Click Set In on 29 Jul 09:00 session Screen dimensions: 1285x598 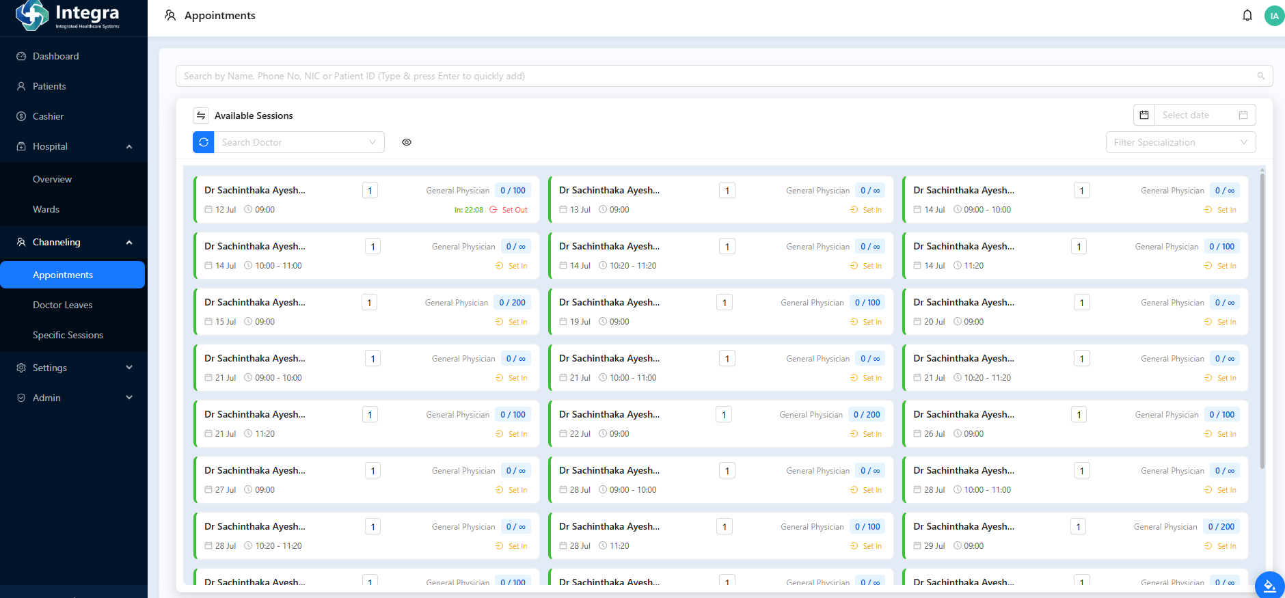1220,546
